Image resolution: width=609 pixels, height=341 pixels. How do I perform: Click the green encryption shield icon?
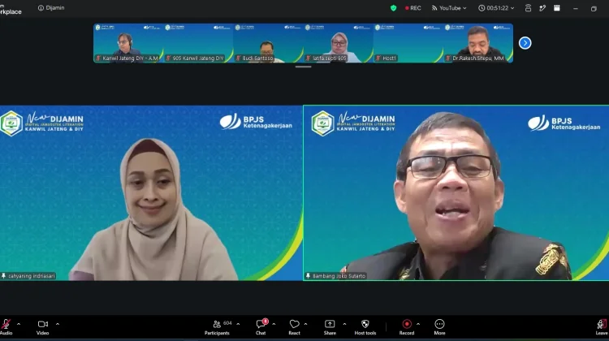(394, 8)
